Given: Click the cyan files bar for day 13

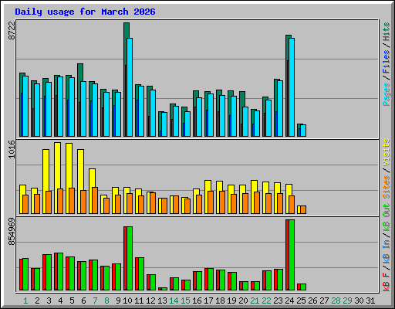Looking at the screenshot, I should [x=164, y=124].
